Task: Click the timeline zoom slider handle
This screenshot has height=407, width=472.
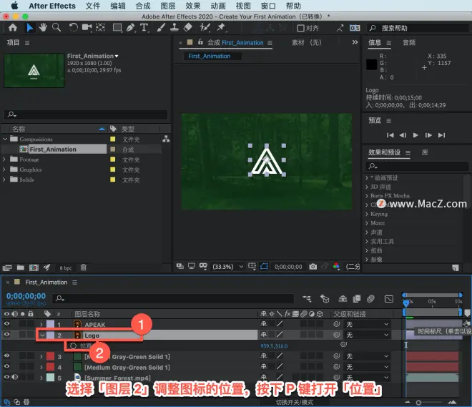Action: [418, 403]
